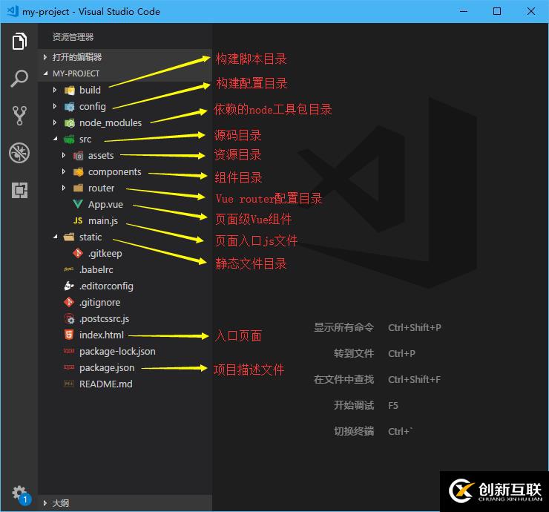The height and width of the screenshot is (512, 549).
Task: Click the config folder icon
Action: click(x=70, y=106)
